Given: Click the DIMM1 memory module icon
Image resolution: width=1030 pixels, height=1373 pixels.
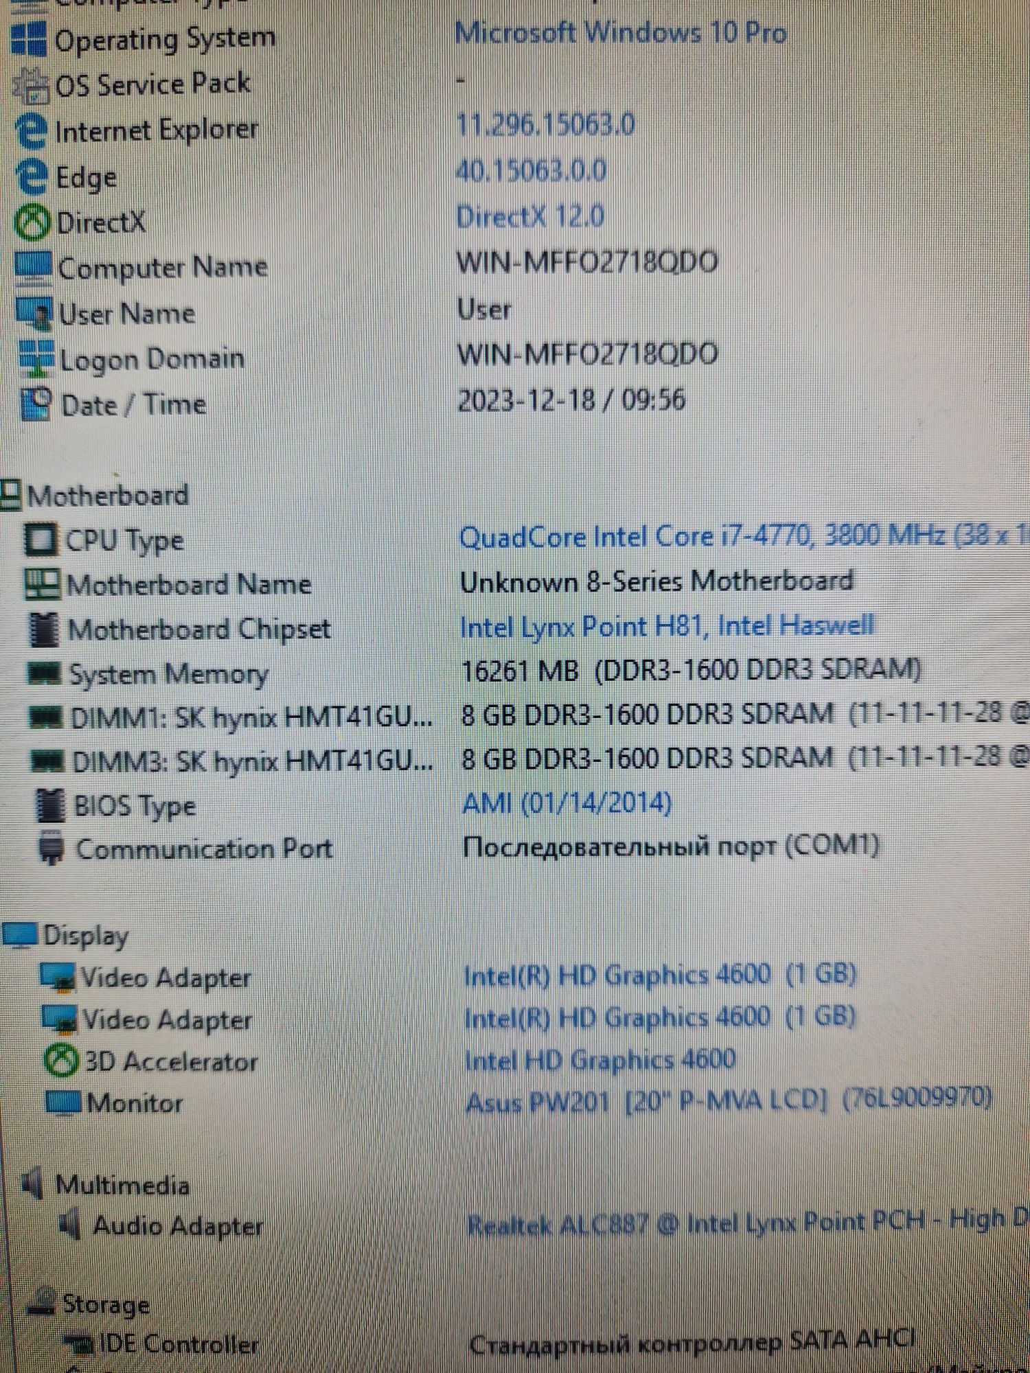Looking at the screenshot, I should [x=47, y=718].
